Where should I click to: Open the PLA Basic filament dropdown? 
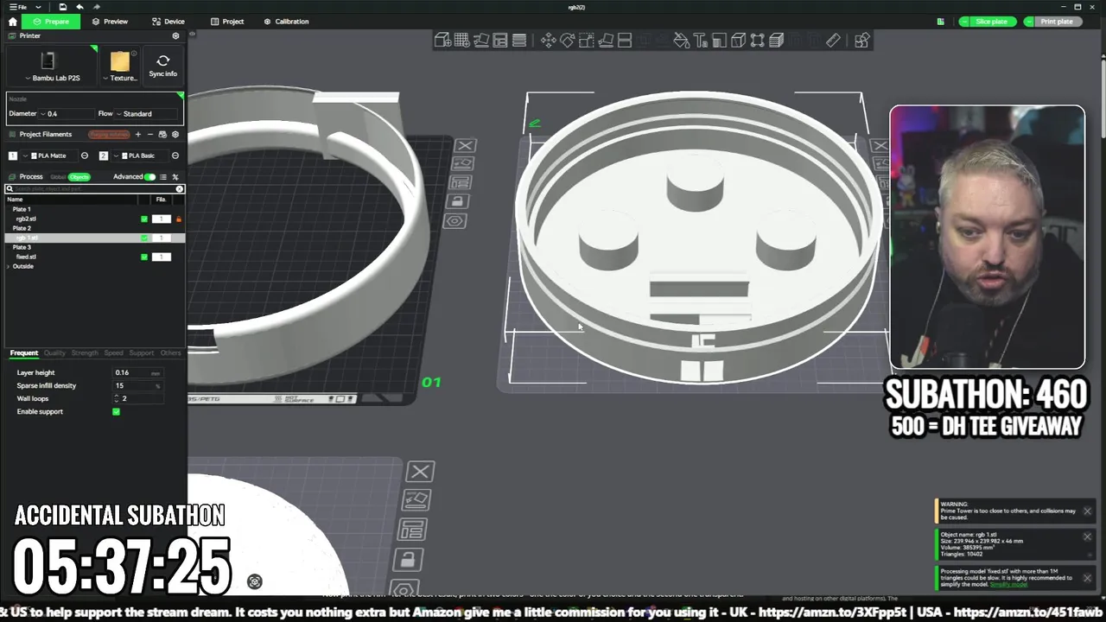click(x=140, y=155)
